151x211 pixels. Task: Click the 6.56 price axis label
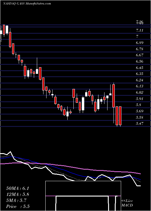click(x=140, y=61)
